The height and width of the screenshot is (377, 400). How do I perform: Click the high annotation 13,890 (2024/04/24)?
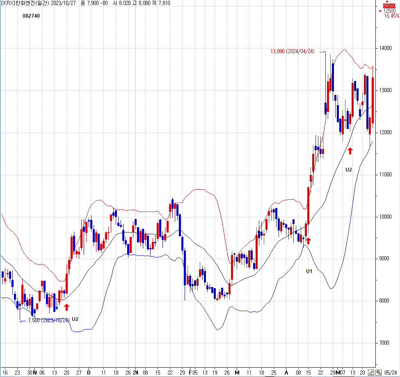(x=293, y=52)
